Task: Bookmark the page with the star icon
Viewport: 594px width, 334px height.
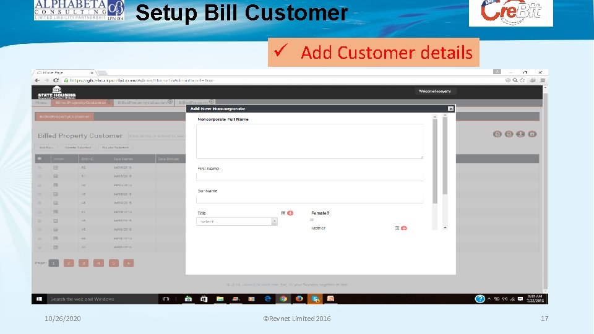Action: pyautogui.click(x=522, y=80)
